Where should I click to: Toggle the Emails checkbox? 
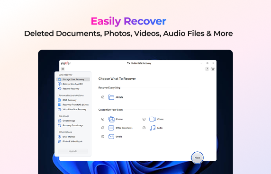pos(103,136)
